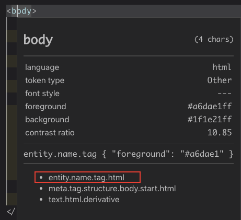Viewport: 241px width, 220px height.
Task: Click the 'font style' label
Action: pos(42,94)
